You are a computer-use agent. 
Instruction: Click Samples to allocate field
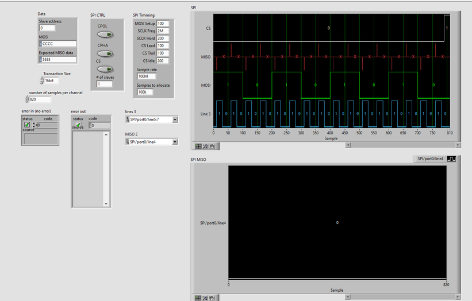pos(145,92)
